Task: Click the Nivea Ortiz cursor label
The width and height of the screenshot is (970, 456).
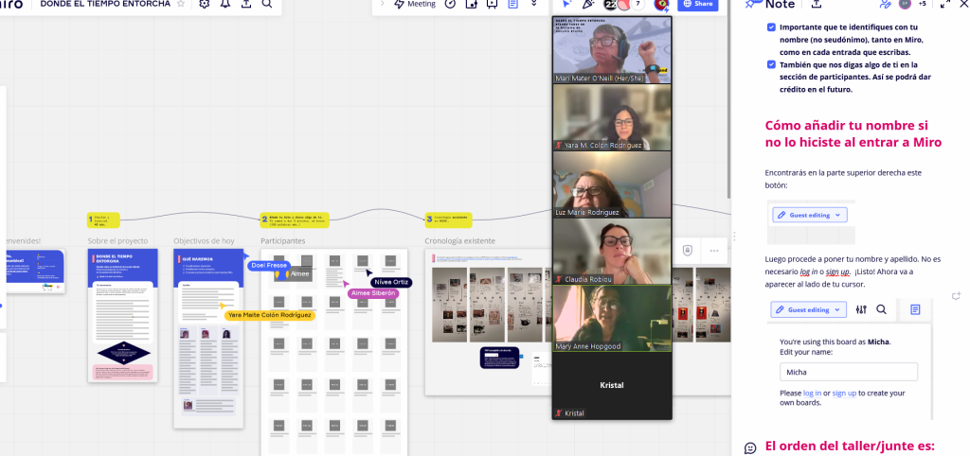Action: click(391, 282)
